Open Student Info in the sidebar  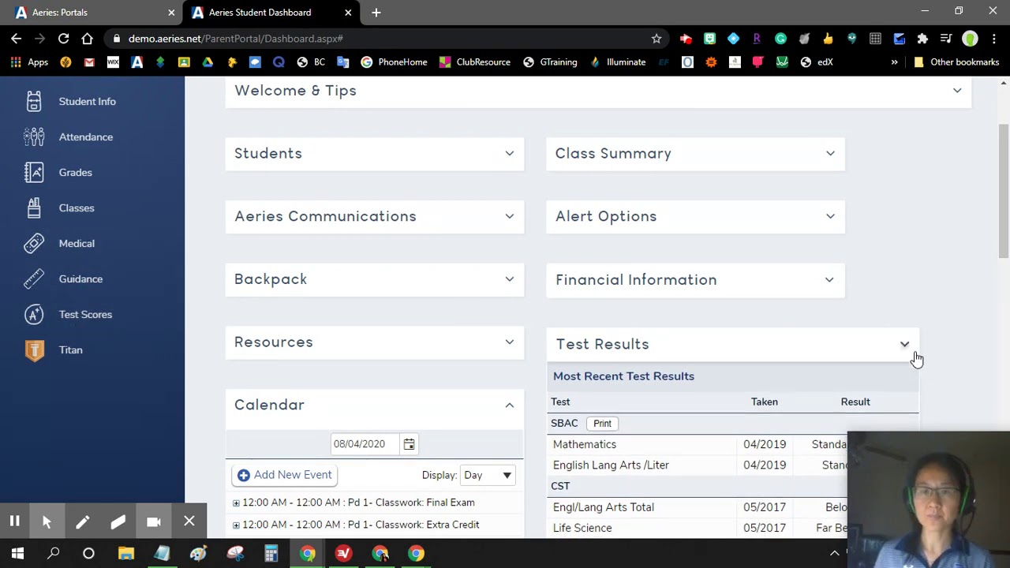click(x=87, y=101)
